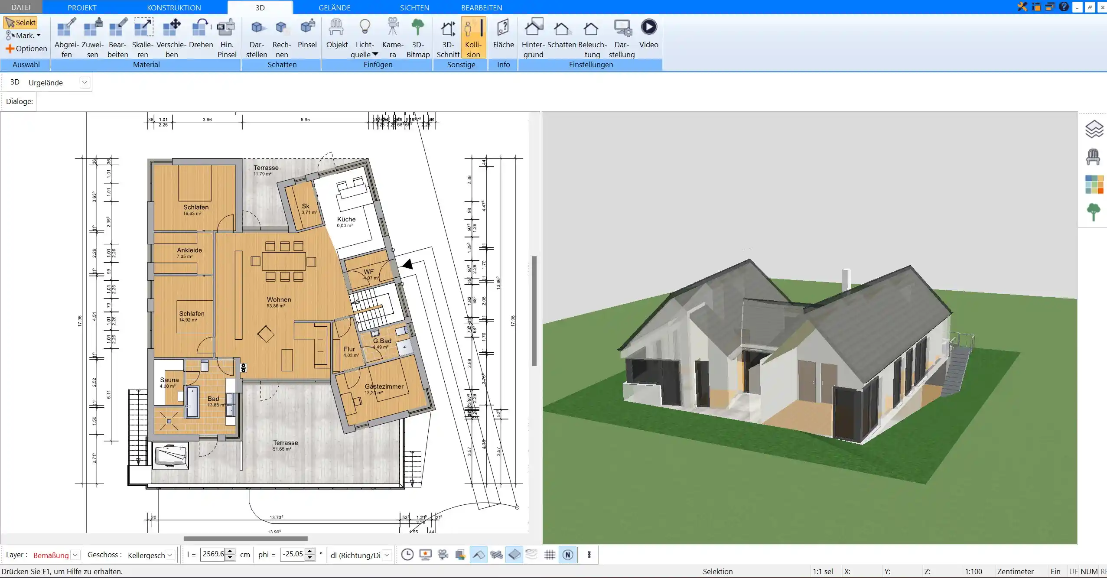
Task: Open Schatten settings in Einstellungen
Action: (561, 34)
